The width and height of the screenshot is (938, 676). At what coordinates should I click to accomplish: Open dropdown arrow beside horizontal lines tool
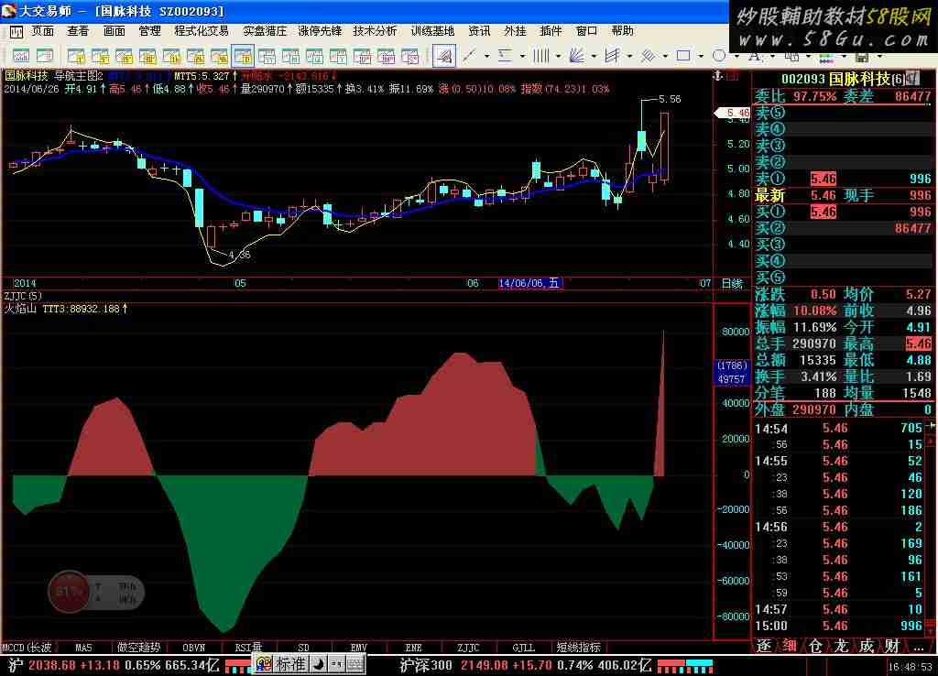[522, 56]
